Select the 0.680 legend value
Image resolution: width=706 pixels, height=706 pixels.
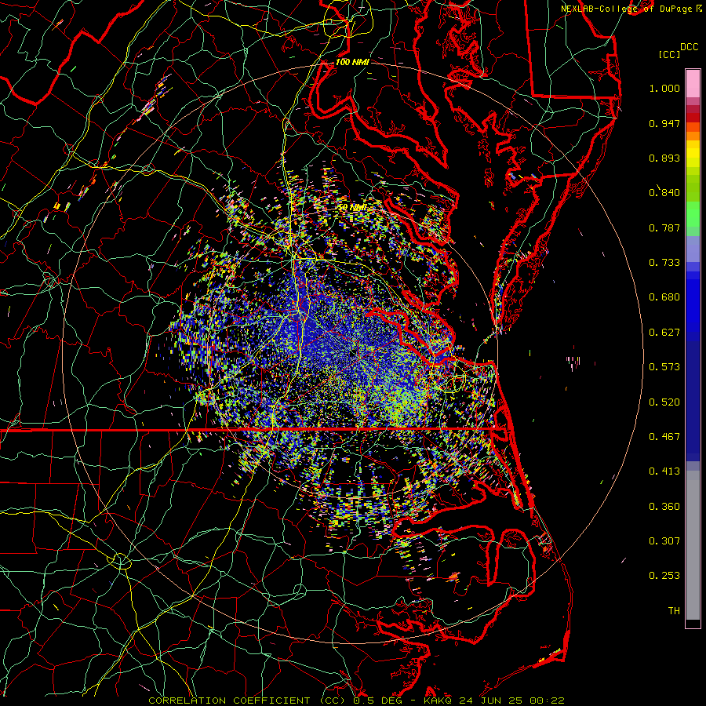(x=664, y=297)
